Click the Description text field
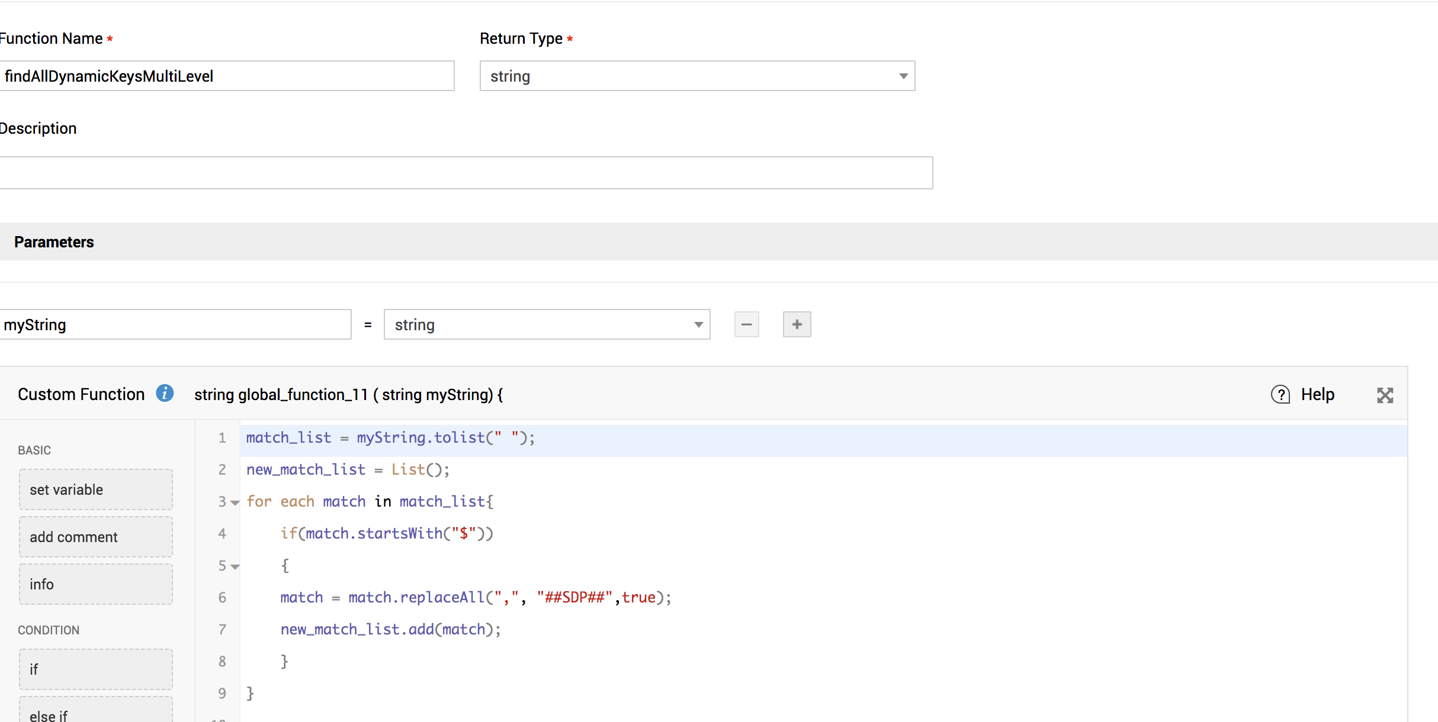Image resolution: width=1438 pixels, height=722 pixels. 465,173
